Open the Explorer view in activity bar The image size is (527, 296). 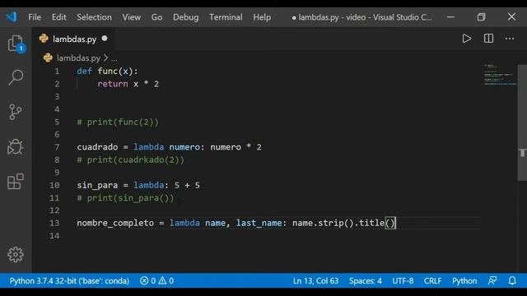(16, 44)
